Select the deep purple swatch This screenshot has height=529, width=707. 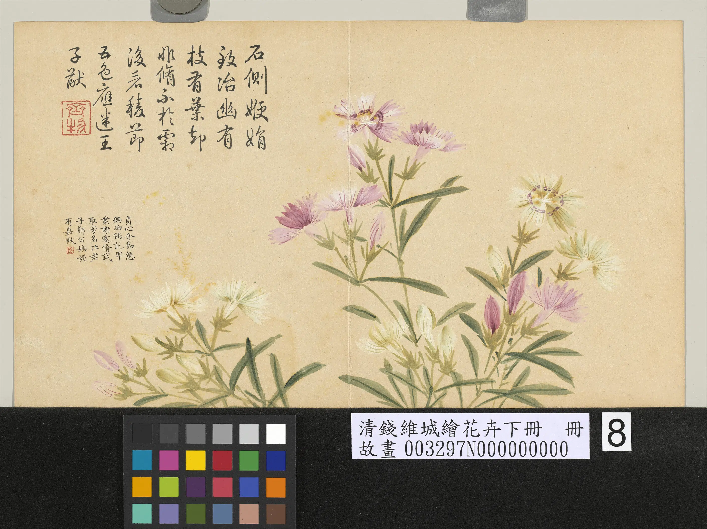pyautogui.click(x=196, y=487)
